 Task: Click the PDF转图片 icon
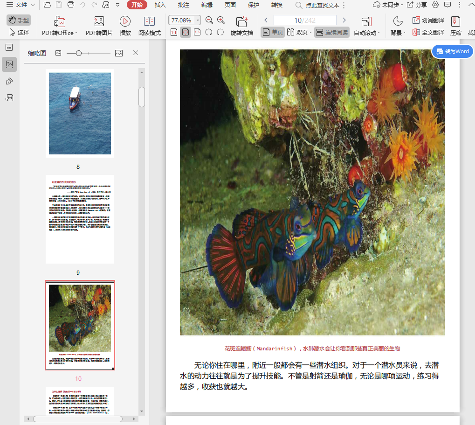(99, 21)
